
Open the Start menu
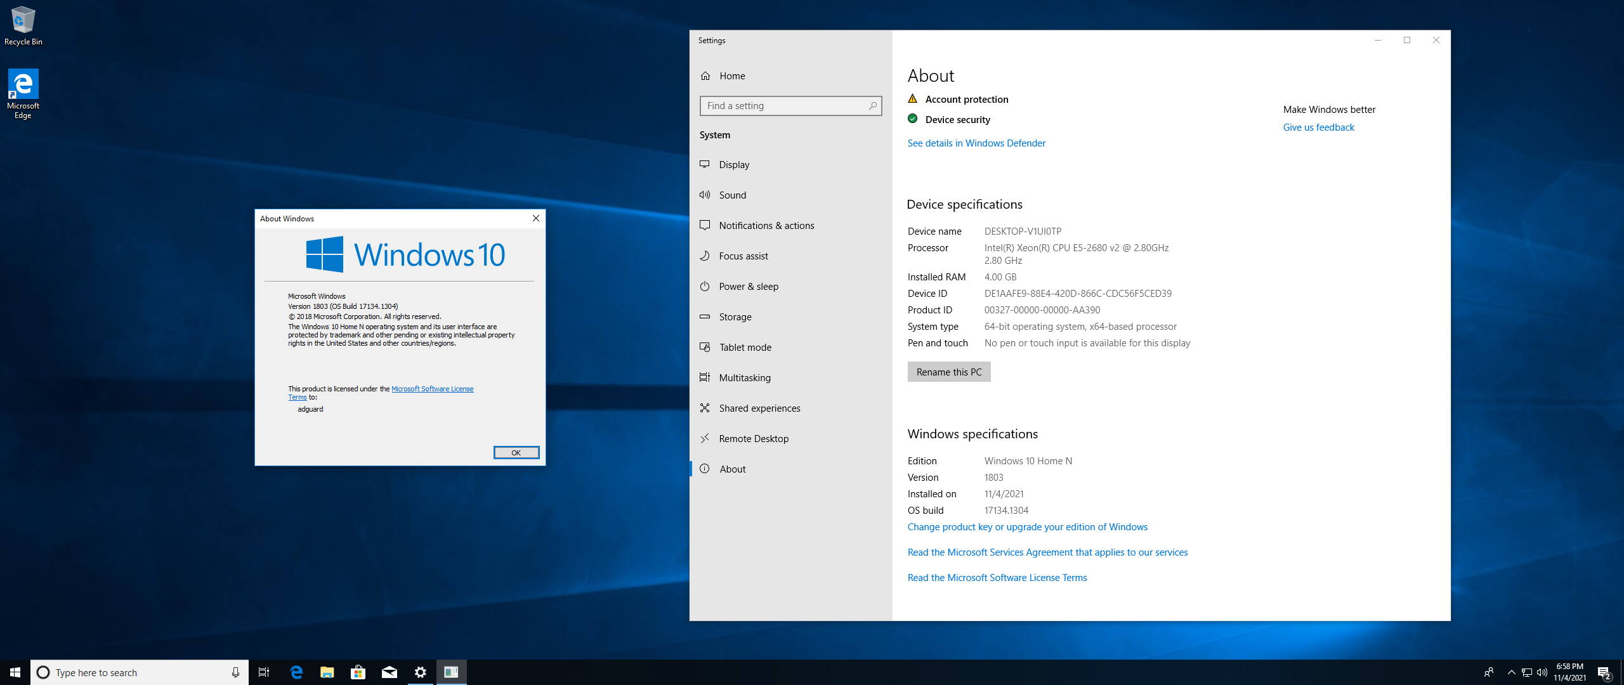(15, 672)
